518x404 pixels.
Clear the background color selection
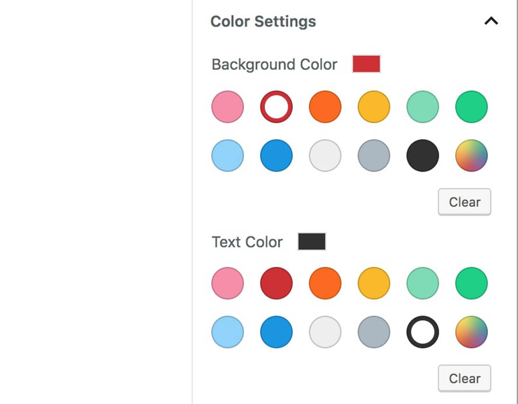click(x=464, y=202)
